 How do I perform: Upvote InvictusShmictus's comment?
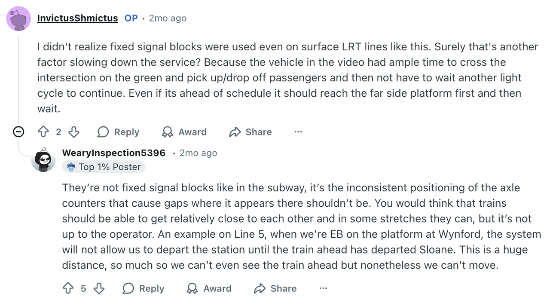point(43,132)
